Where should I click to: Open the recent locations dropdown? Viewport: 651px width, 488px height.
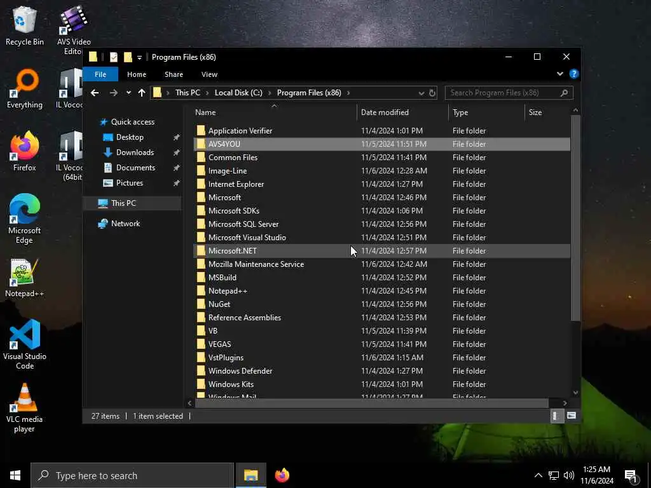[x=128, y=93]
